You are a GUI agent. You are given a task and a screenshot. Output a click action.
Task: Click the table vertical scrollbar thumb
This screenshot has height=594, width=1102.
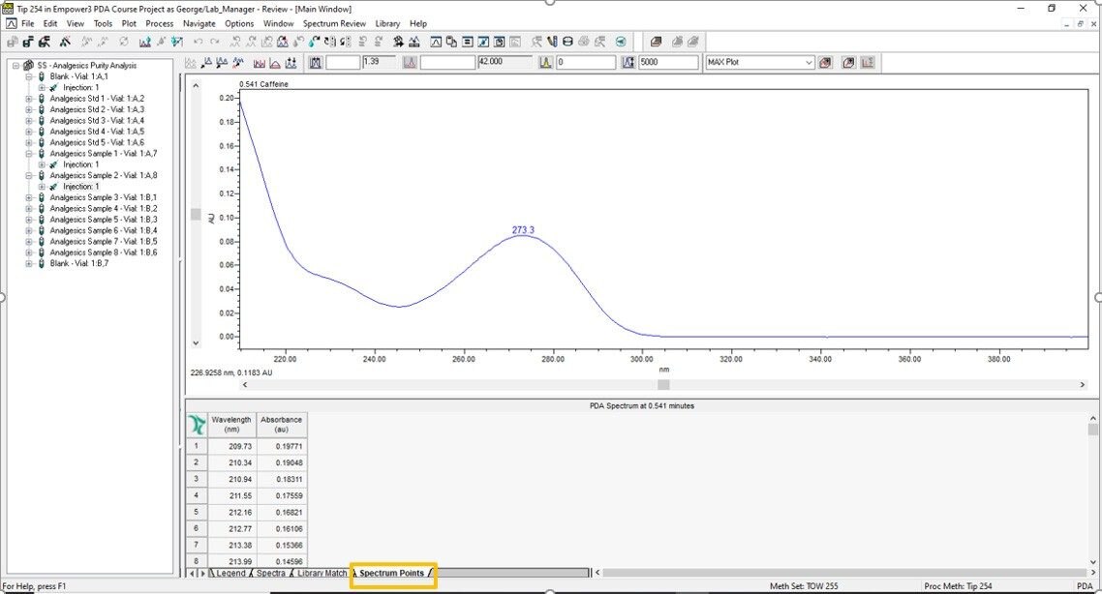1092,429
